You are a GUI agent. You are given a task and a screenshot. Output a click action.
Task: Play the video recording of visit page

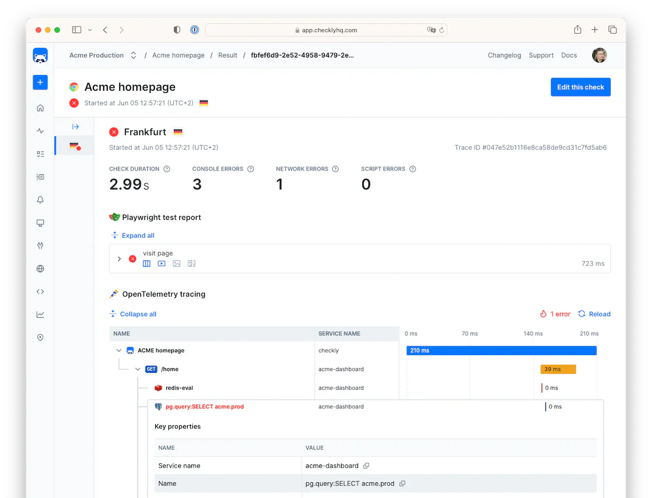(161, 263)
